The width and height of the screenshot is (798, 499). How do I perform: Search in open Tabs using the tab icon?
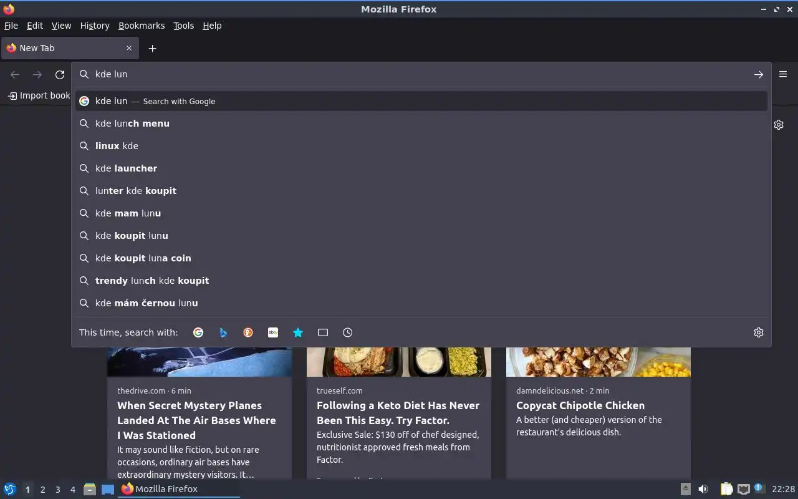point(323,332)
